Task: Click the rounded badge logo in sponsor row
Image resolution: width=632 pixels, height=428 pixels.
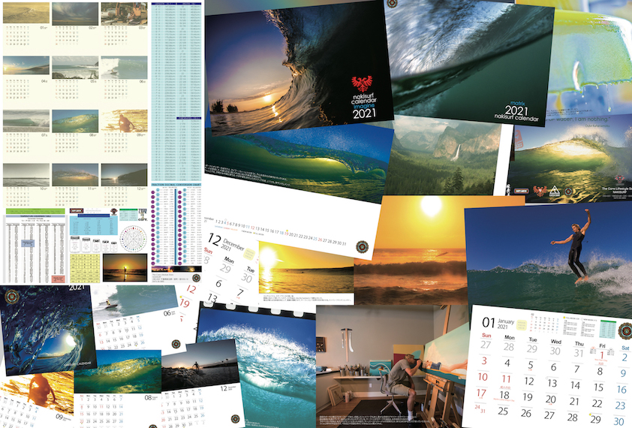Action: coord(522,191)
